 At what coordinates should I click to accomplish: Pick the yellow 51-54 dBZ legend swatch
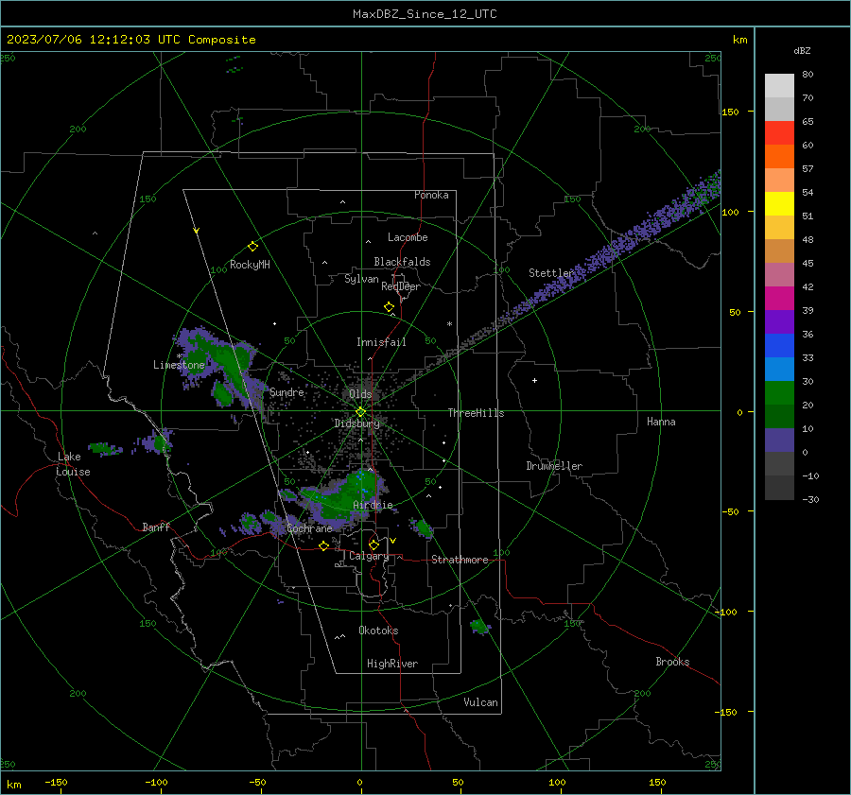click(779, 204)
